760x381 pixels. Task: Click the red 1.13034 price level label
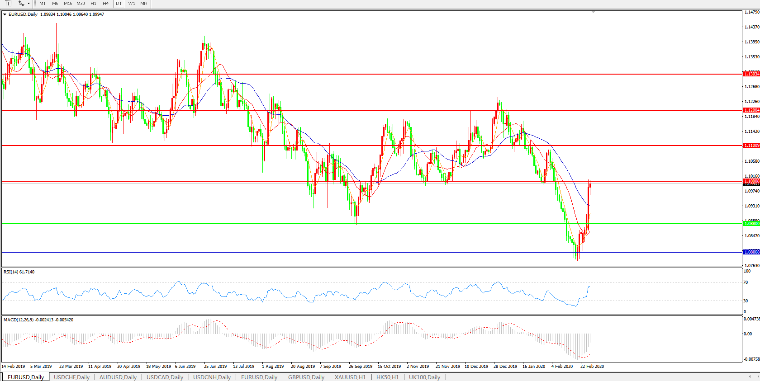coord(751,74)
